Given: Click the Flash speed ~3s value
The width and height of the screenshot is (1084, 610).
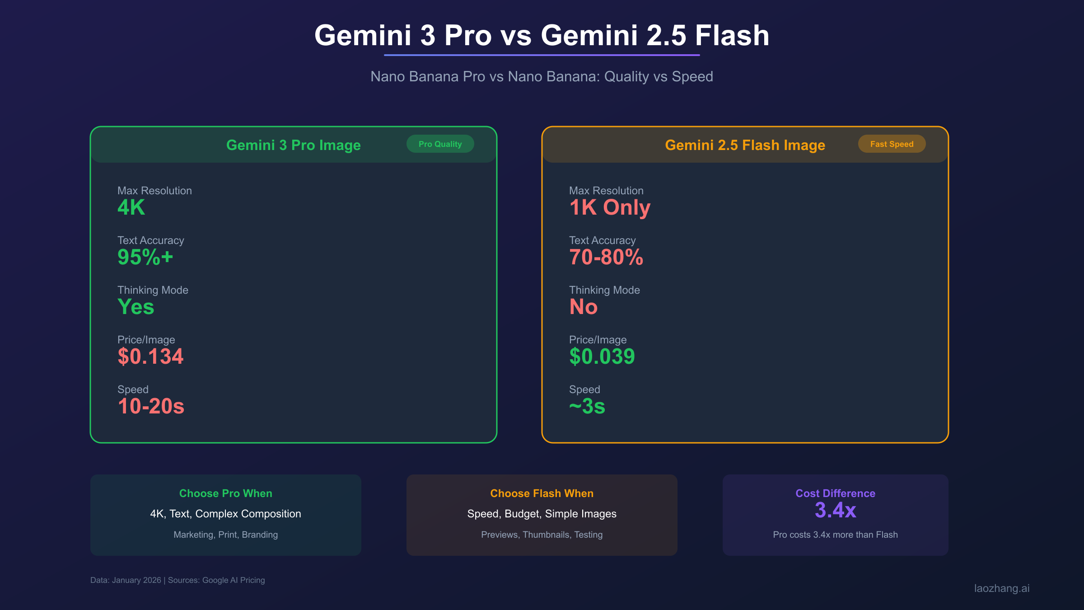Looking at the screenshot, I should pos(587,406).
